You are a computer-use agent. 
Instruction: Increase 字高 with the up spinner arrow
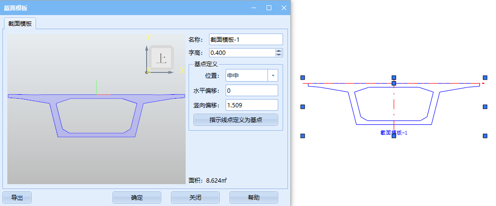point(279,51)
